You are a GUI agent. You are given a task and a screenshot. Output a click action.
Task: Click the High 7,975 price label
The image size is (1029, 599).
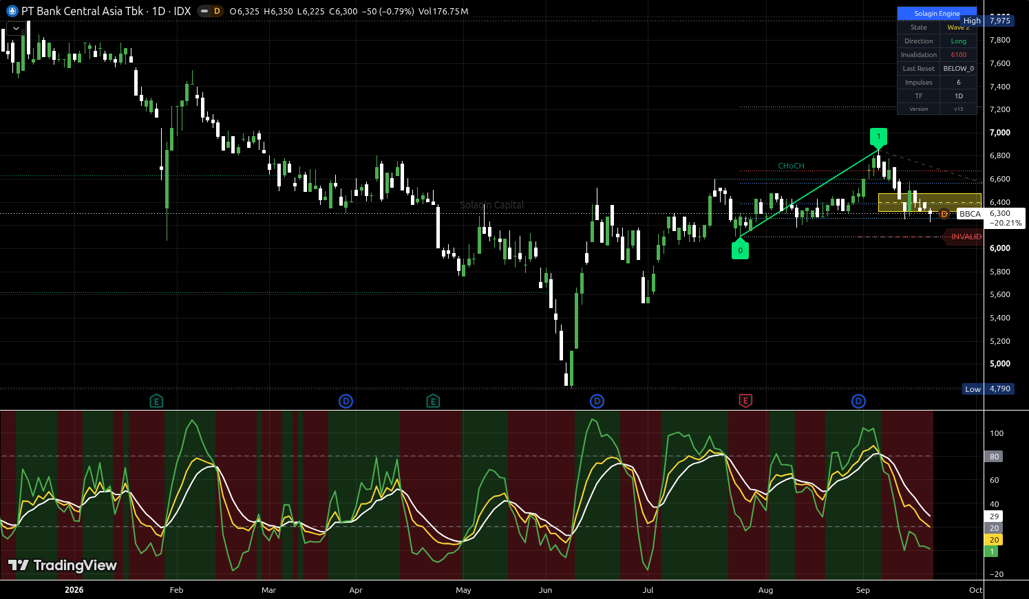click(987, 21)
